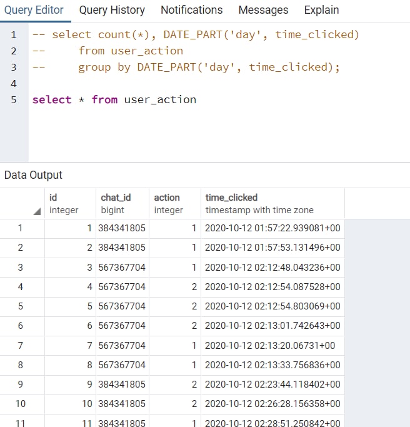Open the Notifications tab
Screen dimensions: 410x427
[192, 11]
